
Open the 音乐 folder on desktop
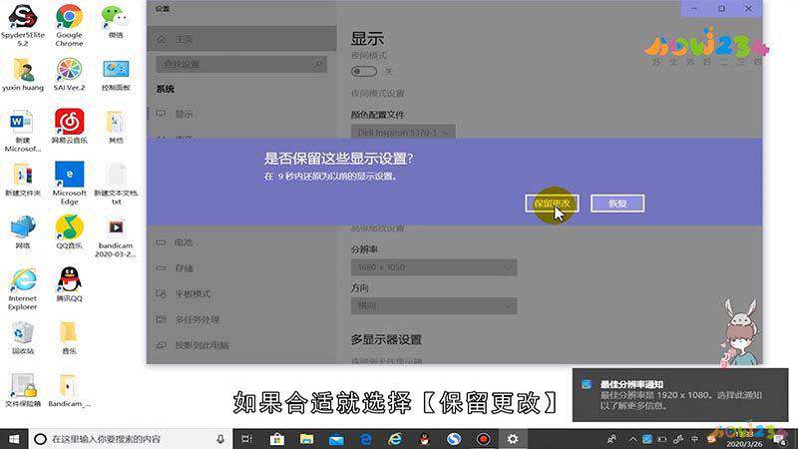coord(69,338)
